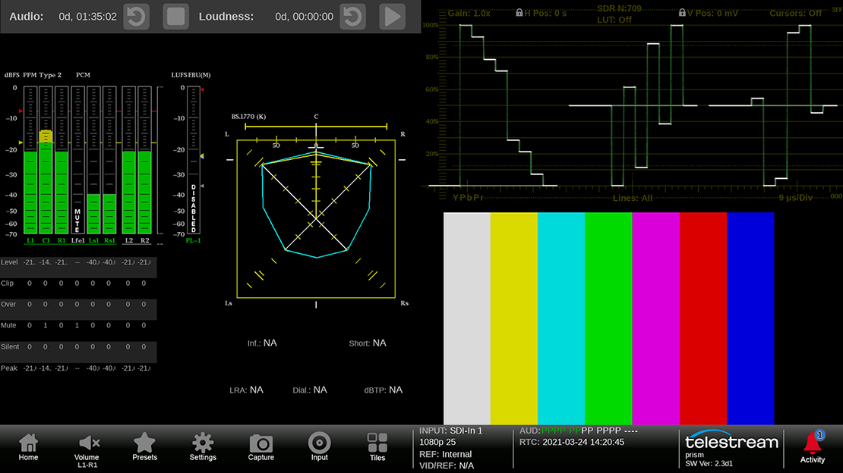Unmute the Volume L1-R1 speaker icon

(x=87, y=447)
